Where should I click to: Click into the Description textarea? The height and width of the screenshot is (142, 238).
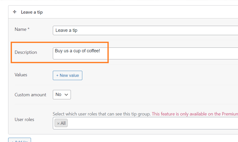click(145, 54)
